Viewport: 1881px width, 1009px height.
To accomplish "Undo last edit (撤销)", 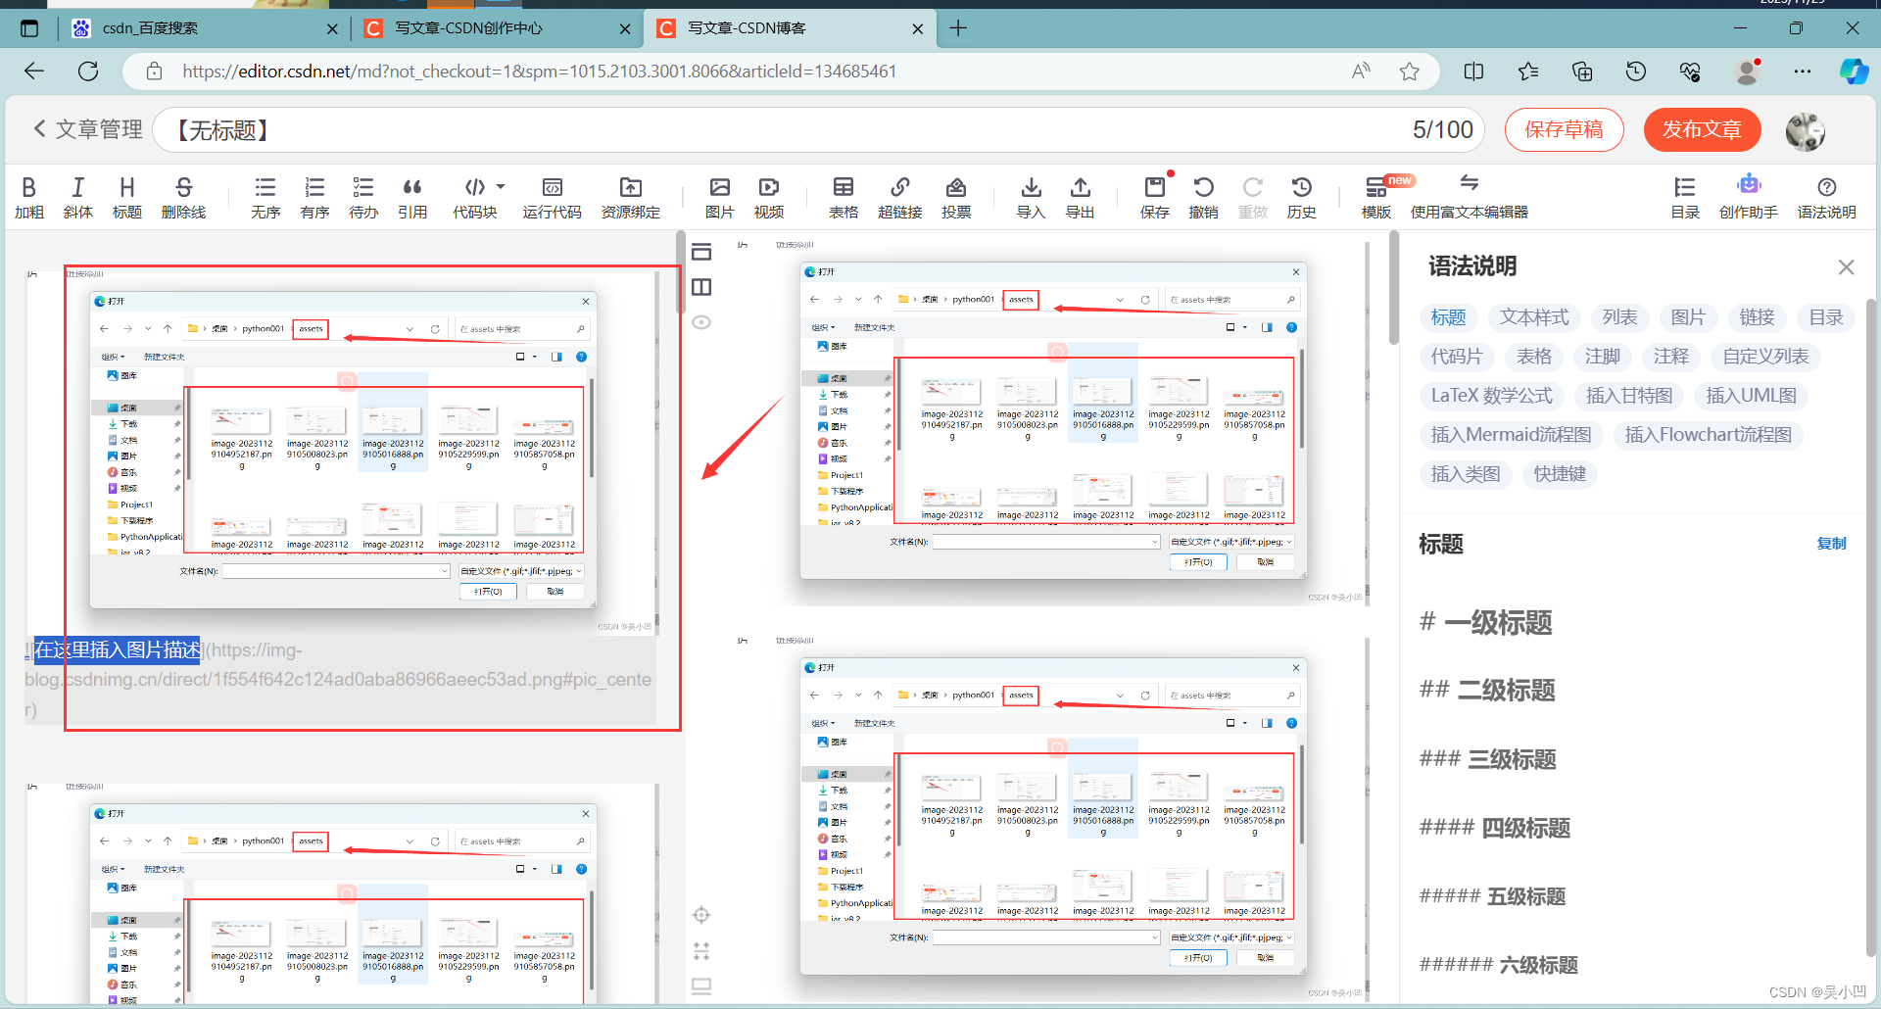I will [x=1204, y=197].
